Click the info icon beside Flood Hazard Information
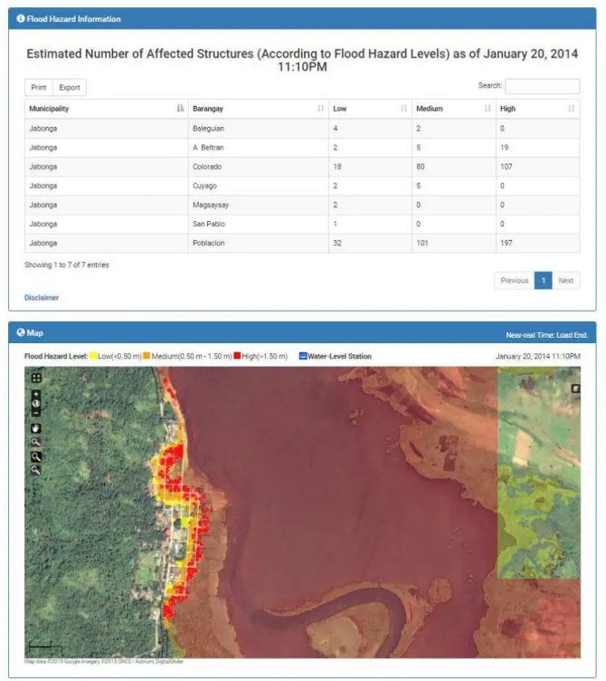 pos(21,19)
